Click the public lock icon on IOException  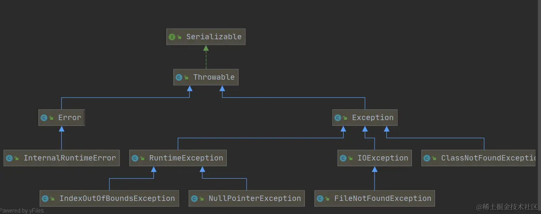click(x=351, y=159)
